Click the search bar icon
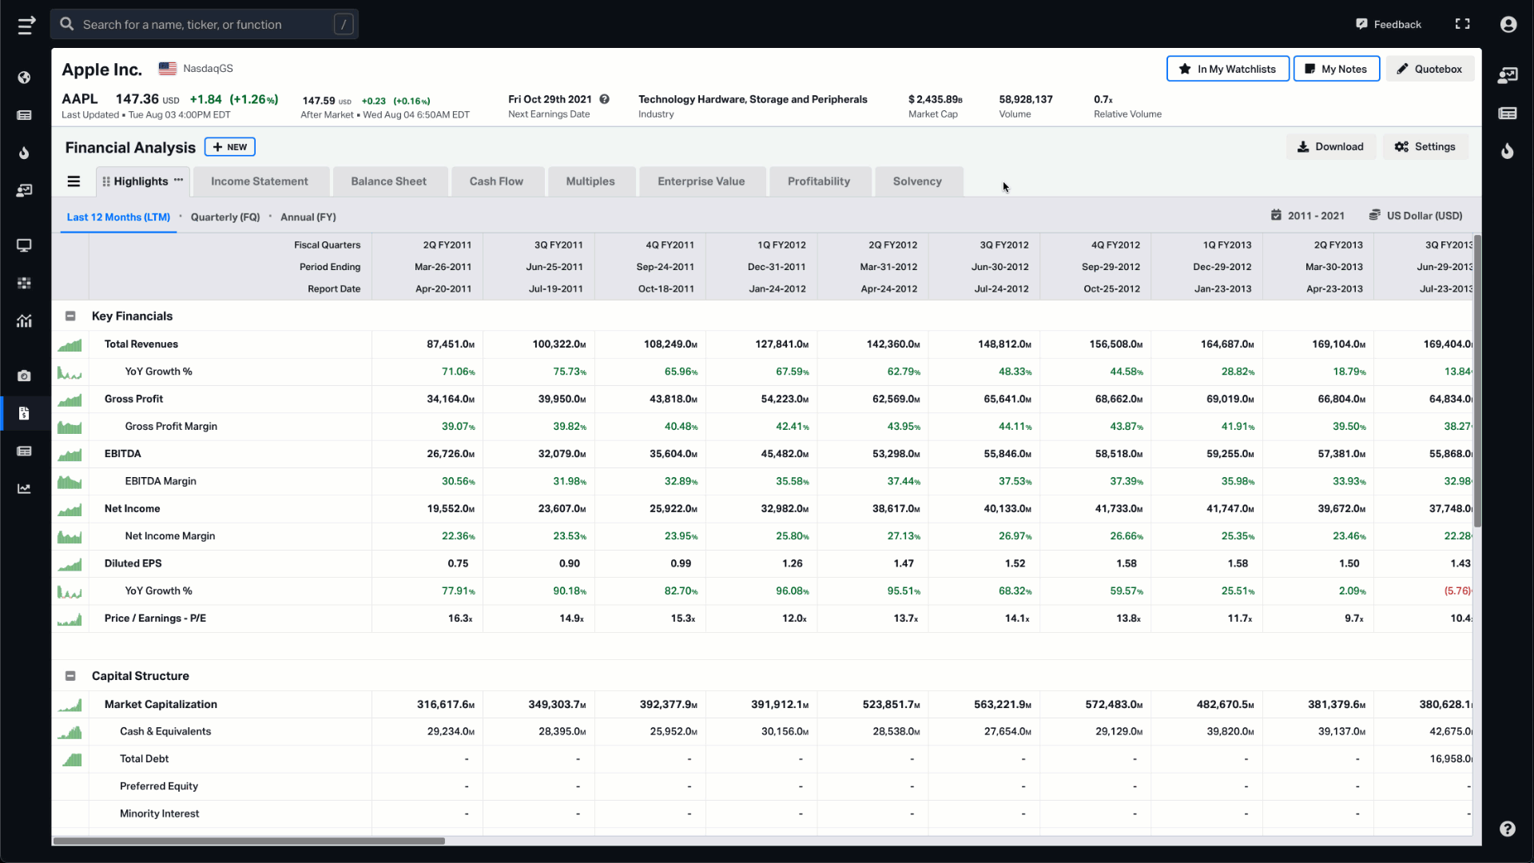The width and height of the screenshot is (1534, 863). pos(67,23)
